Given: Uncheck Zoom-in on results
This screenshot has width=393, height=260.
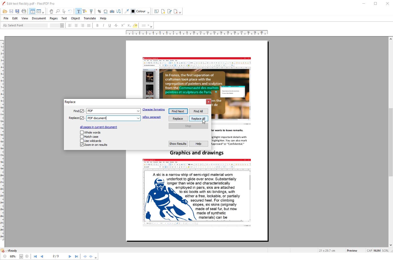Looking at the screenshot, I should (82, 145).
